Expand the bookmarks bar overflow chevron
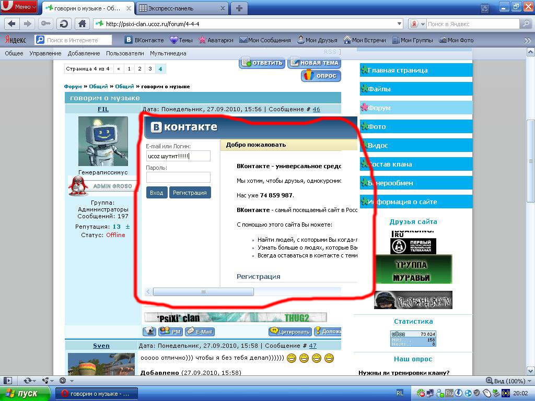This screenshot has height=401, width=535. (528, 40)
